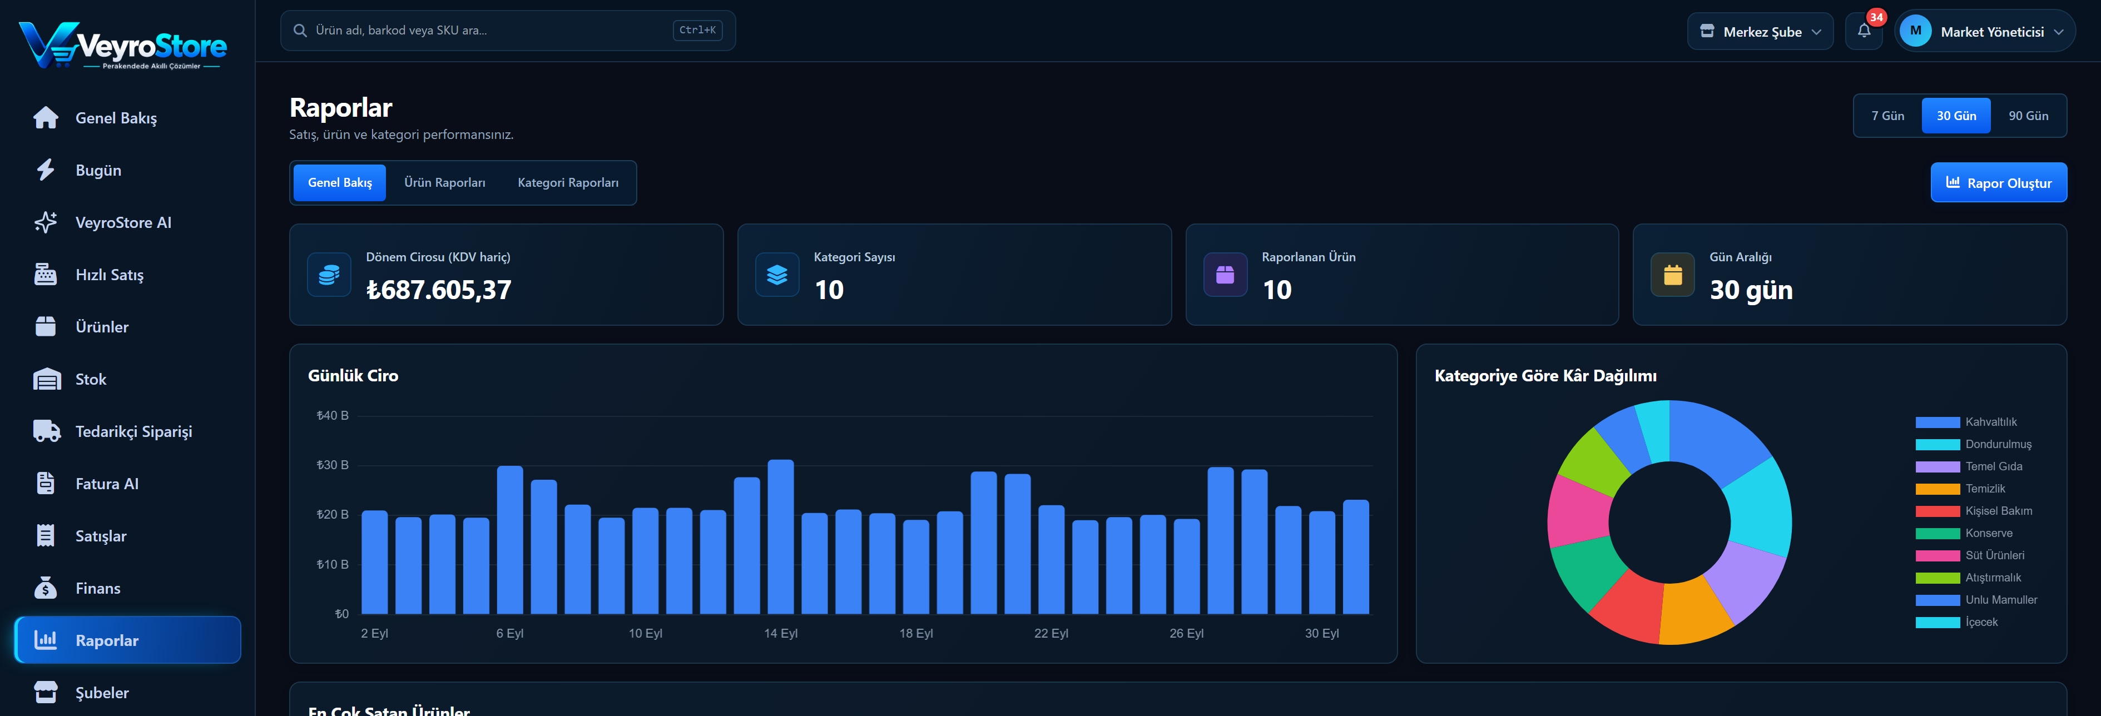Switch to the Kategori Raporları tab
The height and width of the screenshot is (716, 2101).
click(568, 183)
